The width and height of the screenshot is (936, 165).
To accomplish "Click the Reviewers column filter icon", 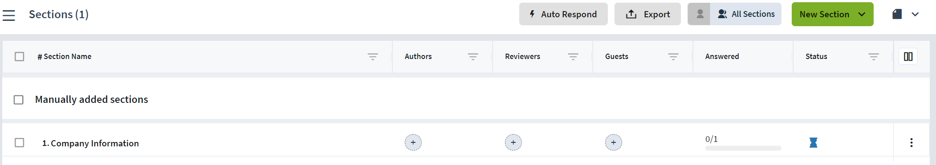I will pyautogui.click(x=573, y=56).
